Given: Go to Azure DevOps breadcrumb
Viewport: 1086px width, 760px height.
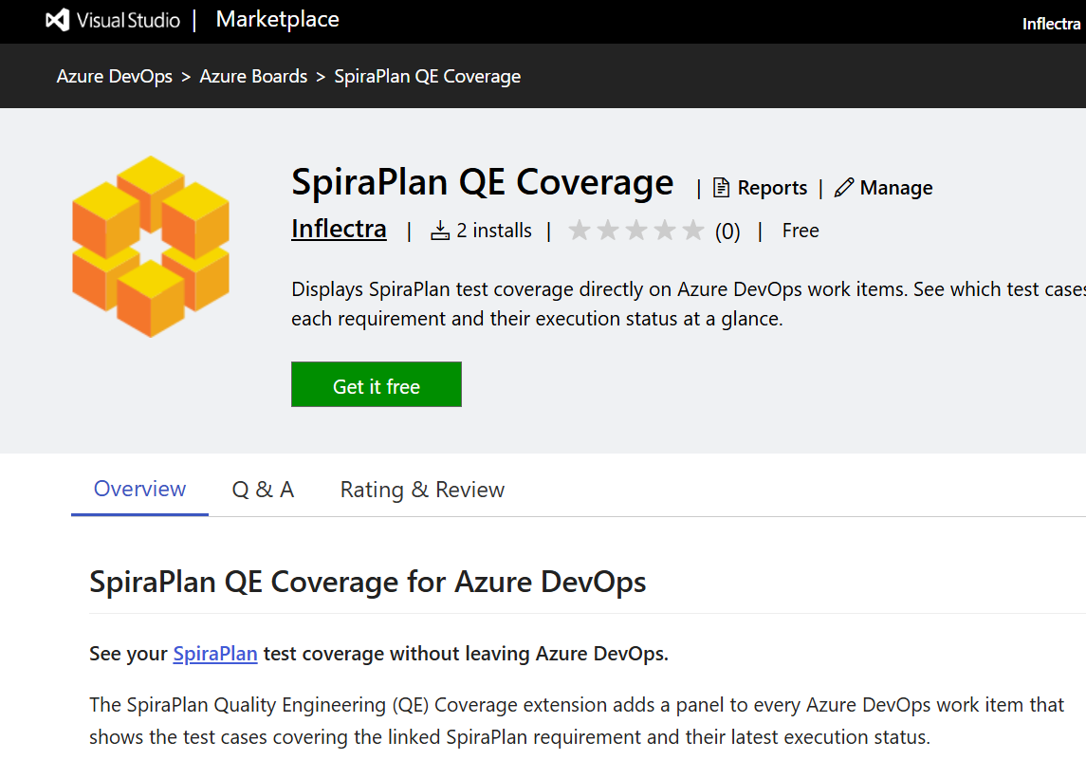Looking at the screenshot, I should click(114, 76).
